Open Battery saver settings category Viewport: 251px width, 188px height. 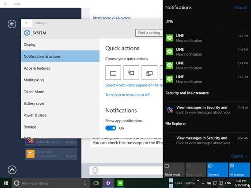60,103
